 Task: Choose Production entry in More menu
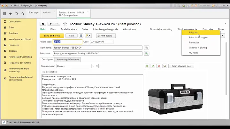[201, 42]
